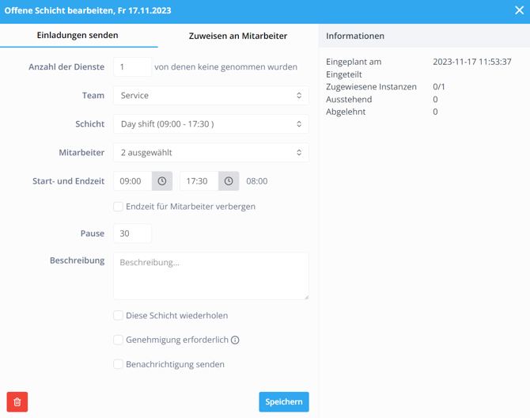The image size is (530, 418).
Task: Click the Anzahl der Dienste field
Action: (x=132, y=67)
